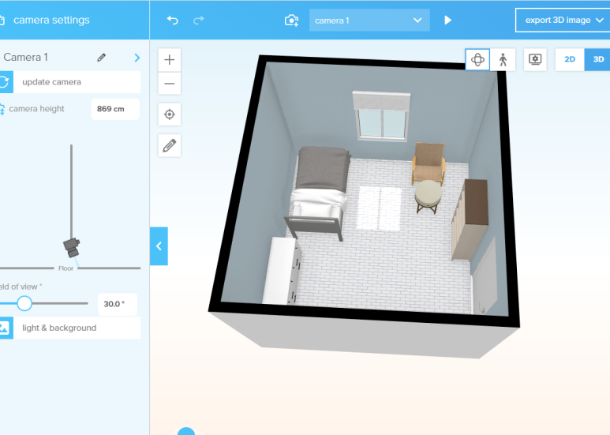The height and width of the screenshot is (435, 610).
Task: Select the white dresser near front wall
Action: (x=282, y=271)
